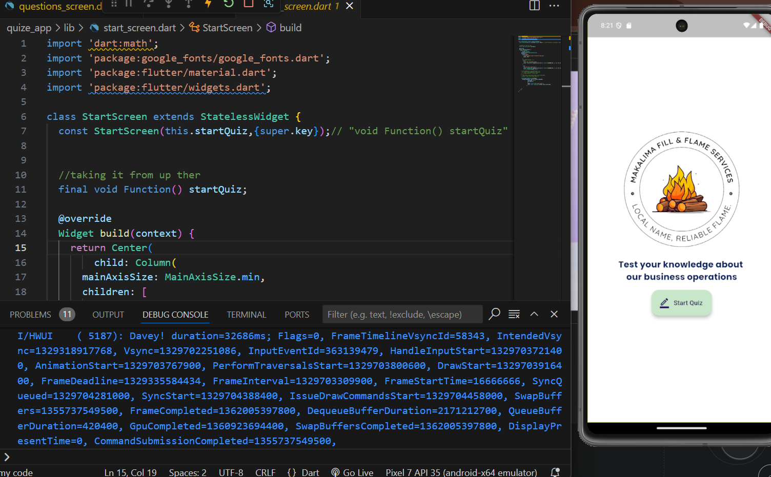Close the start_screen.dart tab
Image resolution: width=771 pixels, height=477 pixels.
(350, 6)
